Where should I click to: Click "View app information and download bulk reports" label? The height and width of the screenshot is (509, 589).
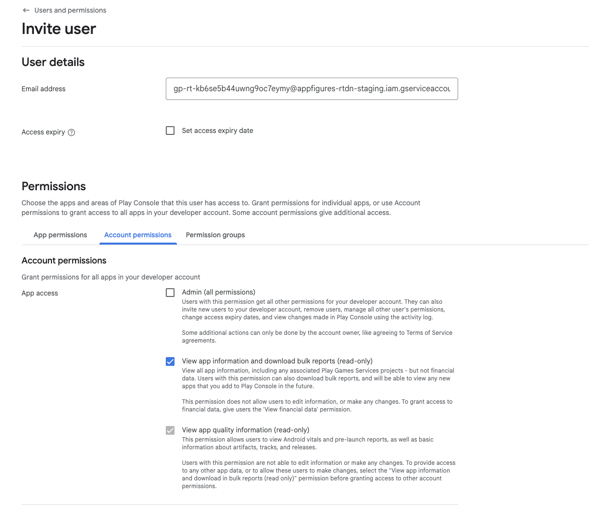click(x=277, y=361)
